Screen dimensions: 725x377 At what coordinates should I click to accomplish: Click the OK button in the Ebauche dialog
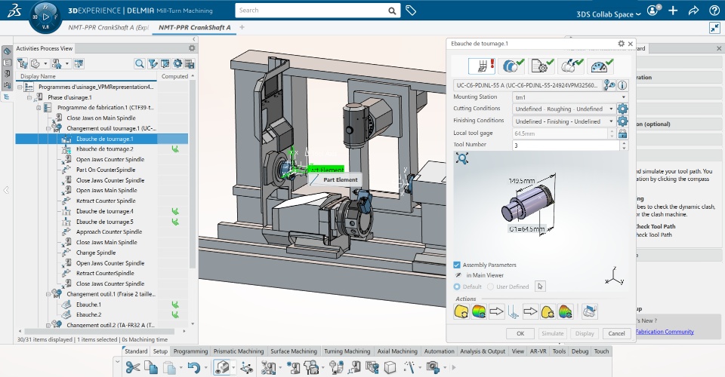[520, 333]
